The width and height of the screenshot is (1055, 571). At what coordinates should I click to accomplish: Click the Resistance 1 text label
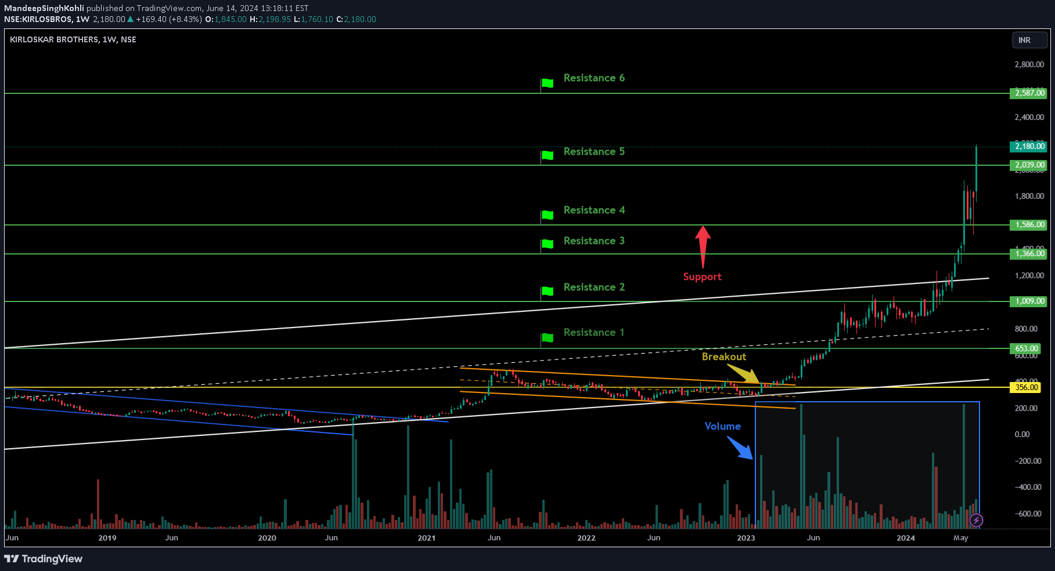[594, 332]
